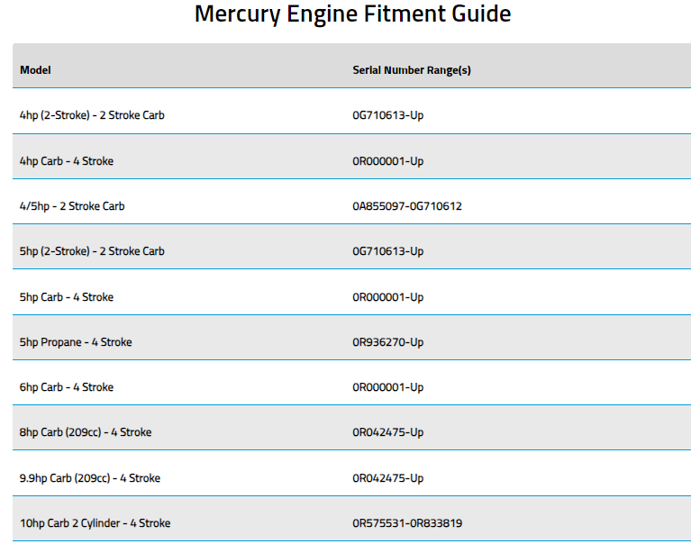Select the 4/5hp - 2 Stroke Carb model
Image resolution: width=691 pixels, height=544 pixels.
point(72,206)
